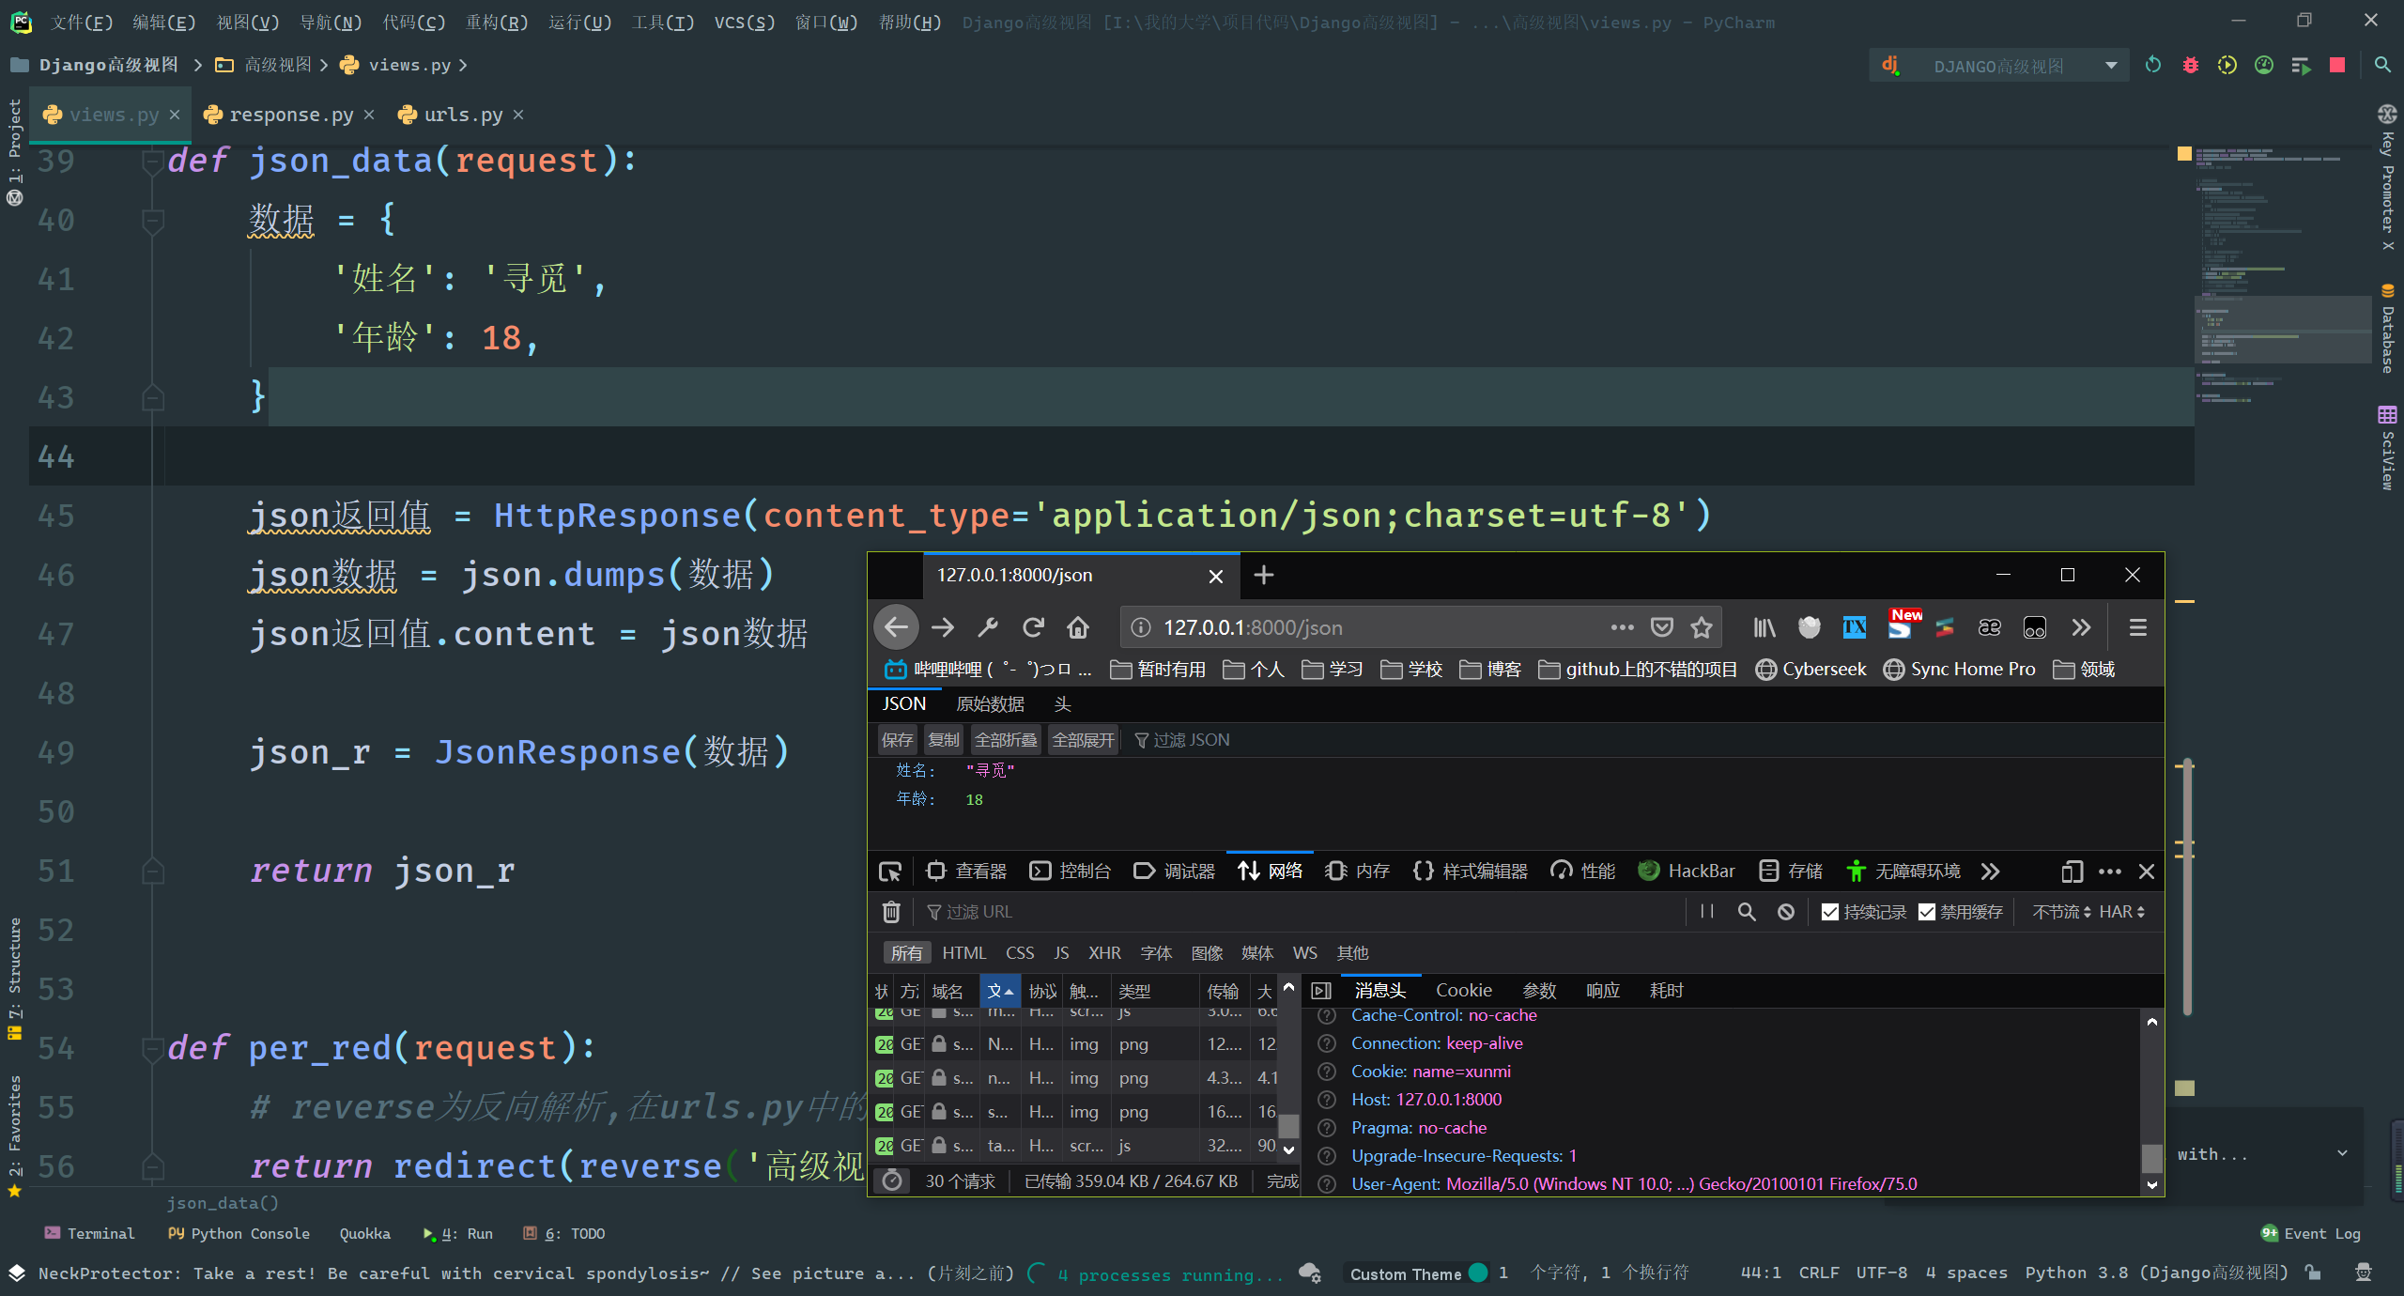Expand the 不节流 throttling dropdown

click(x=2061, y=912)
